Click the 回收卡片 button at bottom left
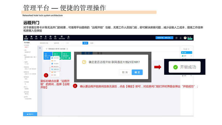 click(x=30, y=114)
